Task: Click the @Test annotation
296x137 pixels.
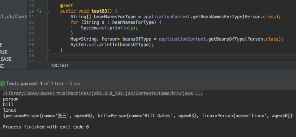Action: click(66, 6)
